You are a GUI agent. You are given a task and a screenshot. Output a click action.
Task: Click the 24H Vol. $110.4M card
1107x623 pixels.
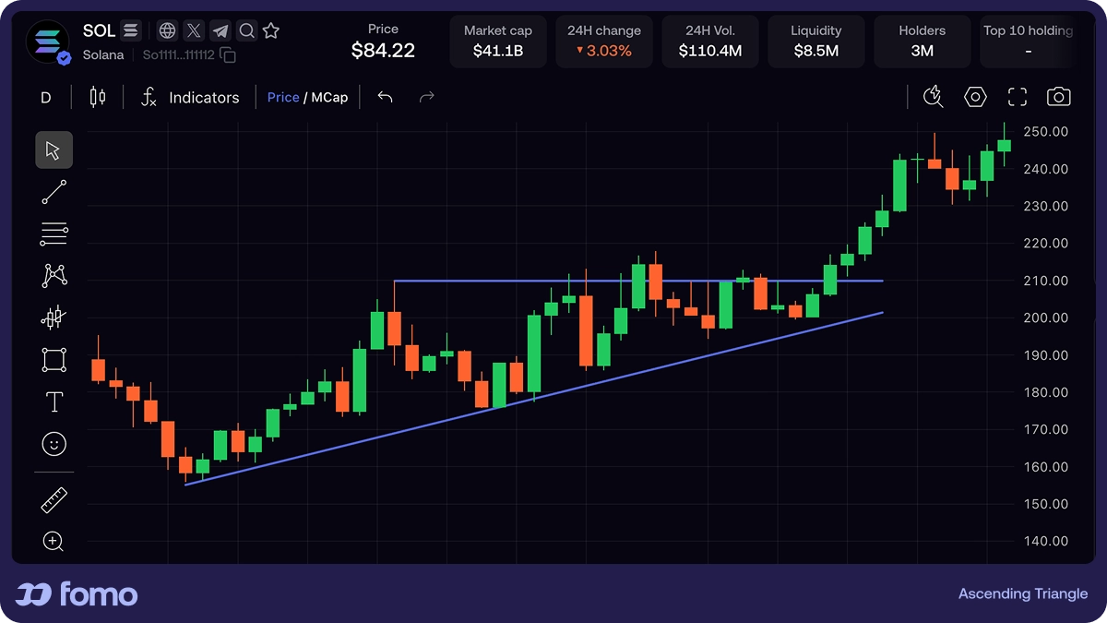point(710,42)
